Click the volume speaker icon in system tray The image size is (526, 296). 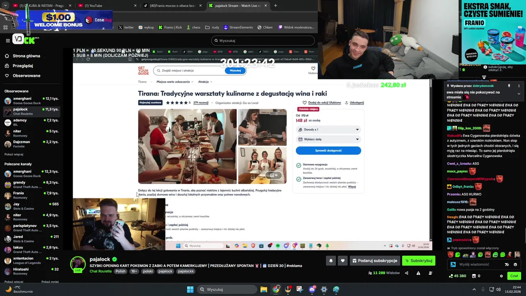[x=498, y=289]
